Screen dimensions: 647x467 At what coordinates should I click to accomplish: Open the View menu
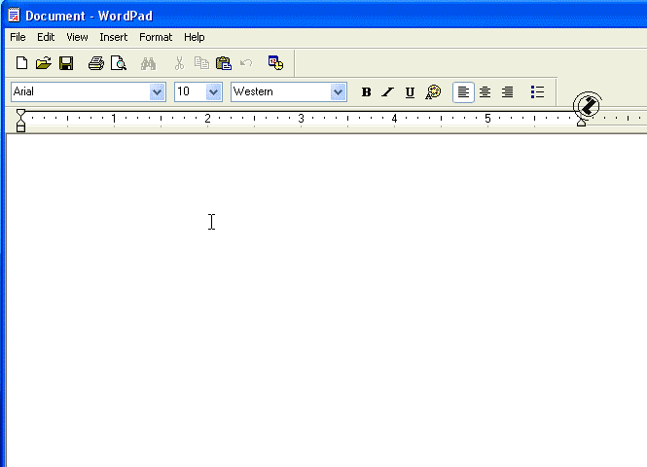coord(77,37)
